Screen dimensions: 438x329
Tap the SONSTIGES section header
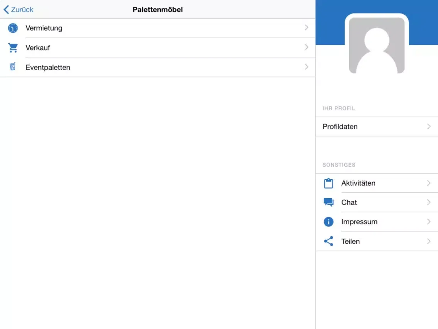[x=339, y=165]
